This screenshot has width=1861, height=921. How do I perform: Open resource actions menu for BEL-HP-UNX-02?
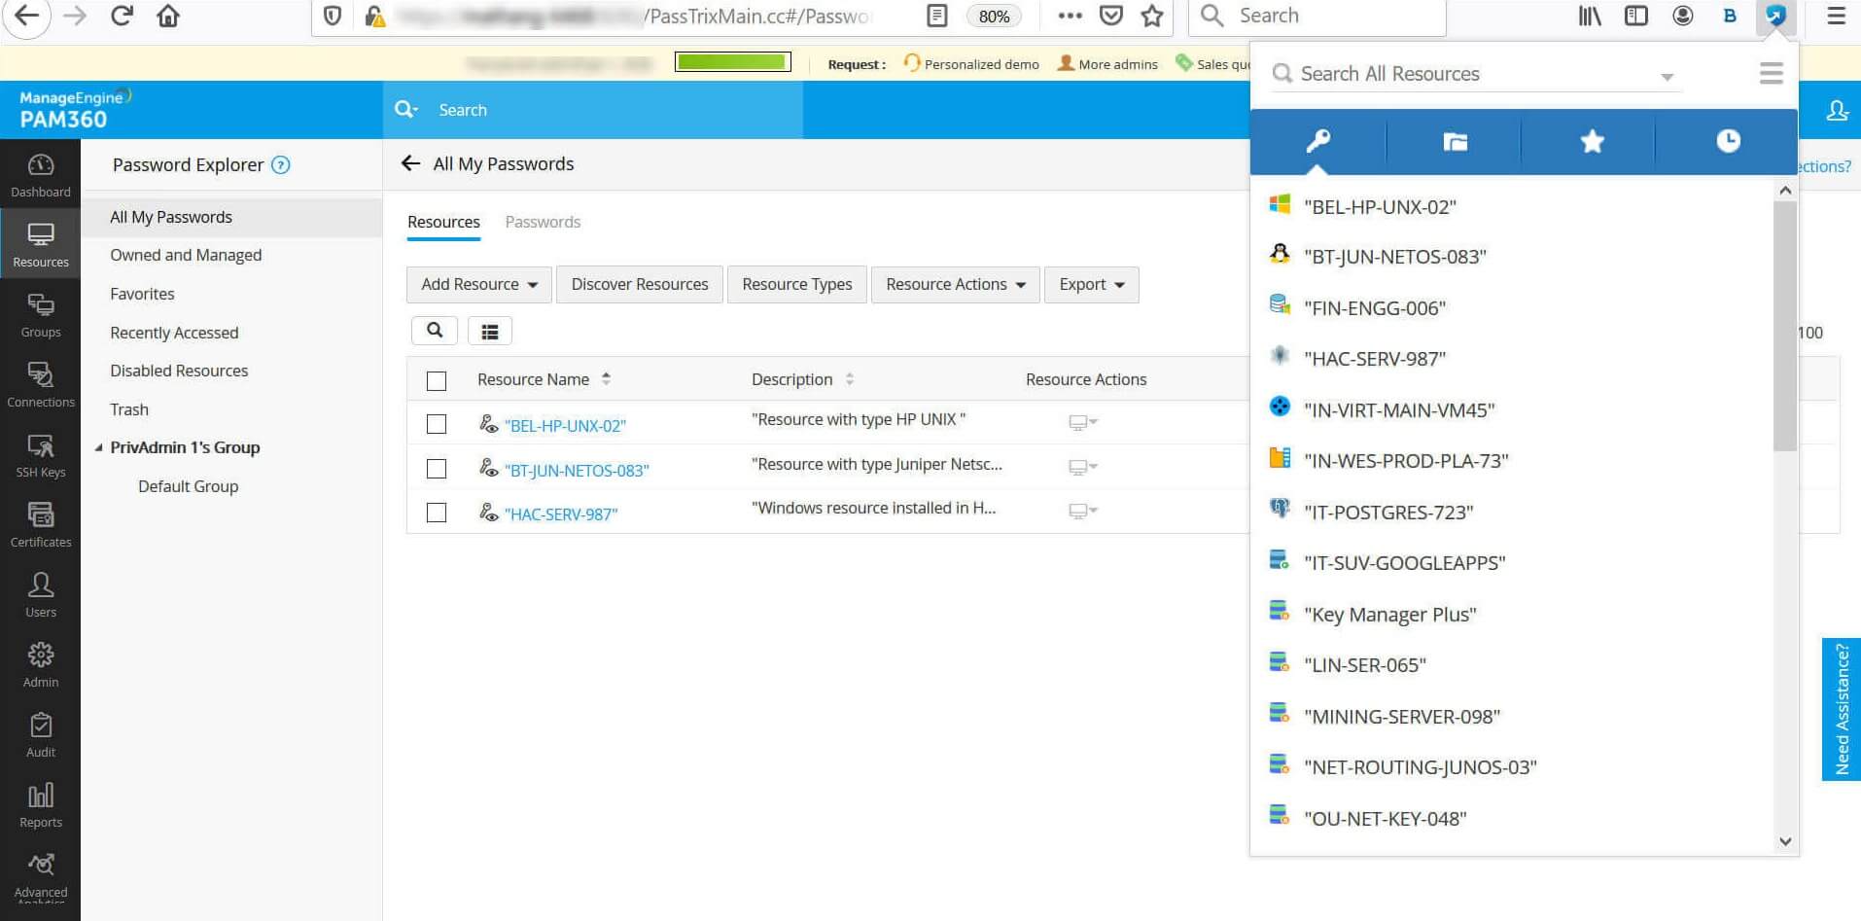pyautogui.click(x=1082, y=422)
